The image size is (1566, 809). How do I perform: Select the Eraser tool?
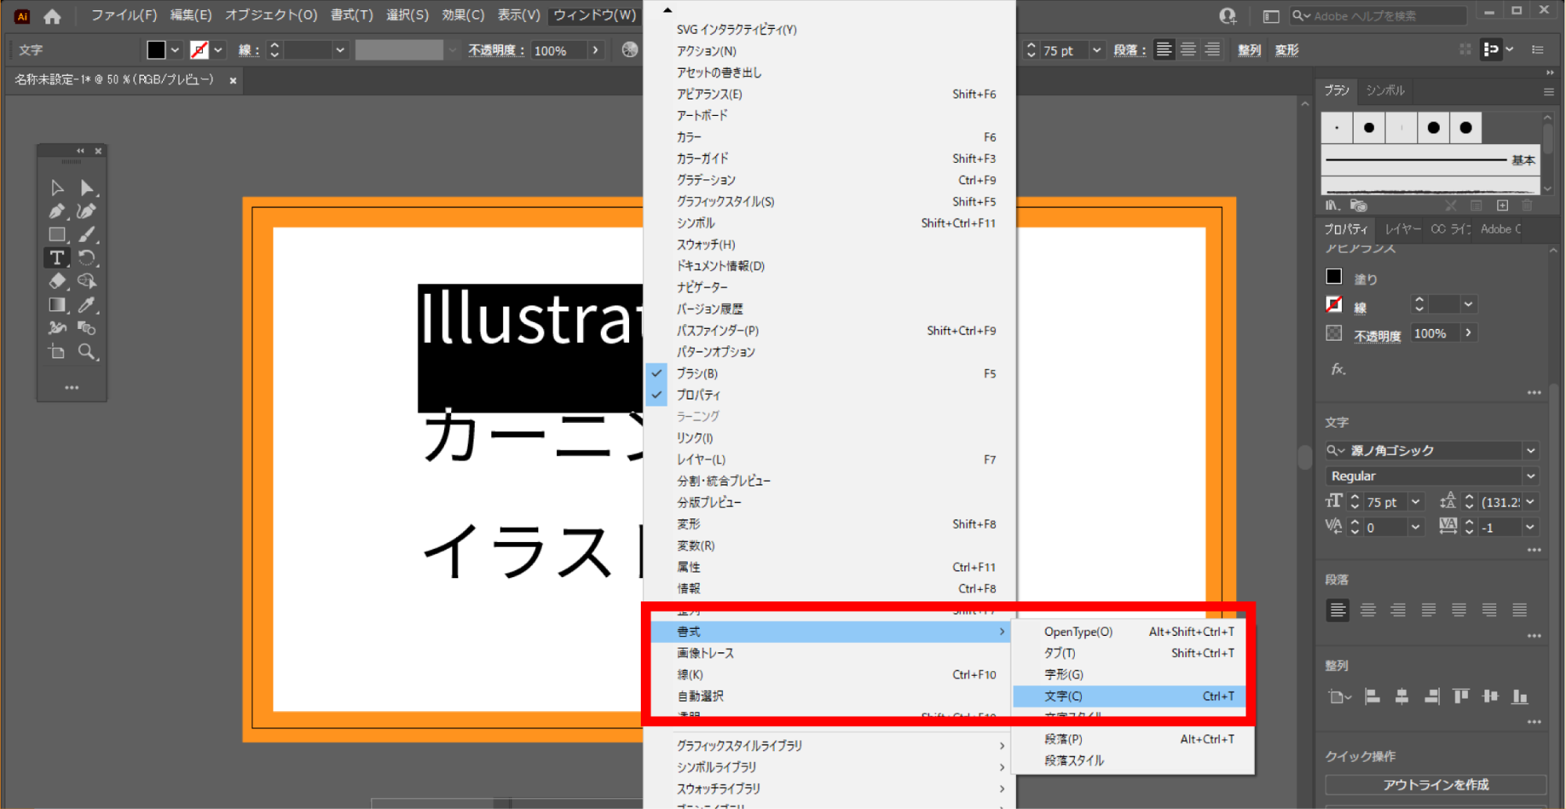click(x=57, y=281)
